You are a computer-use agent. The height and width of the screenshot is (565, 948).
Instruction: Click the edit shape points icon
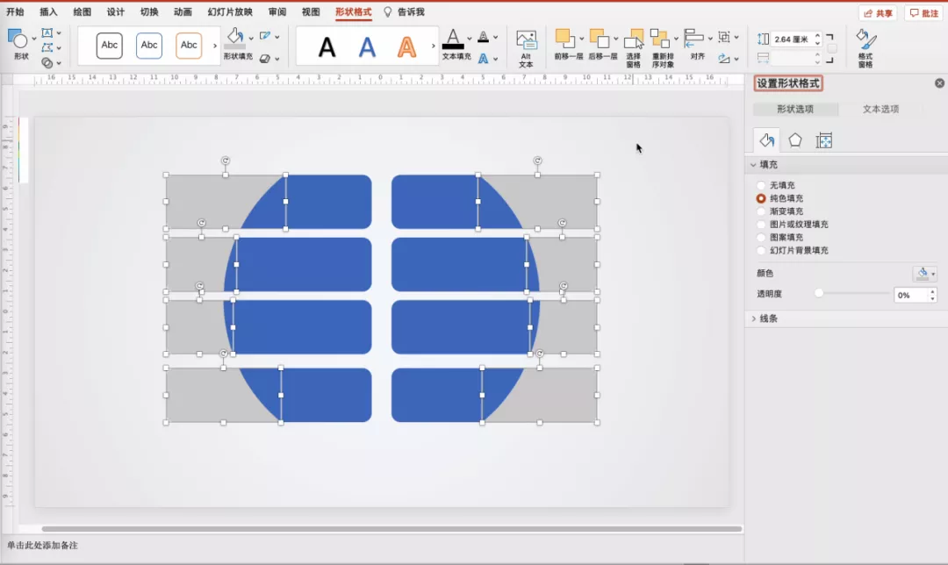point(47,47)
